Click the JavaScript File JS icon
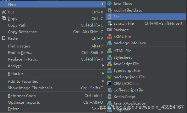This screenshot has height=113, width=187. [109, 64]
